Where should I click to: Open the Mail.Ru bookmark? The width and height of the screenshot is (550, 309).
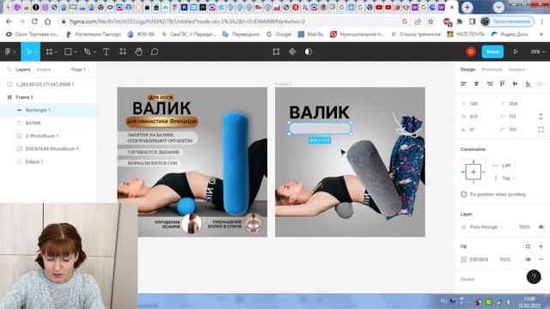pos(311,34)
